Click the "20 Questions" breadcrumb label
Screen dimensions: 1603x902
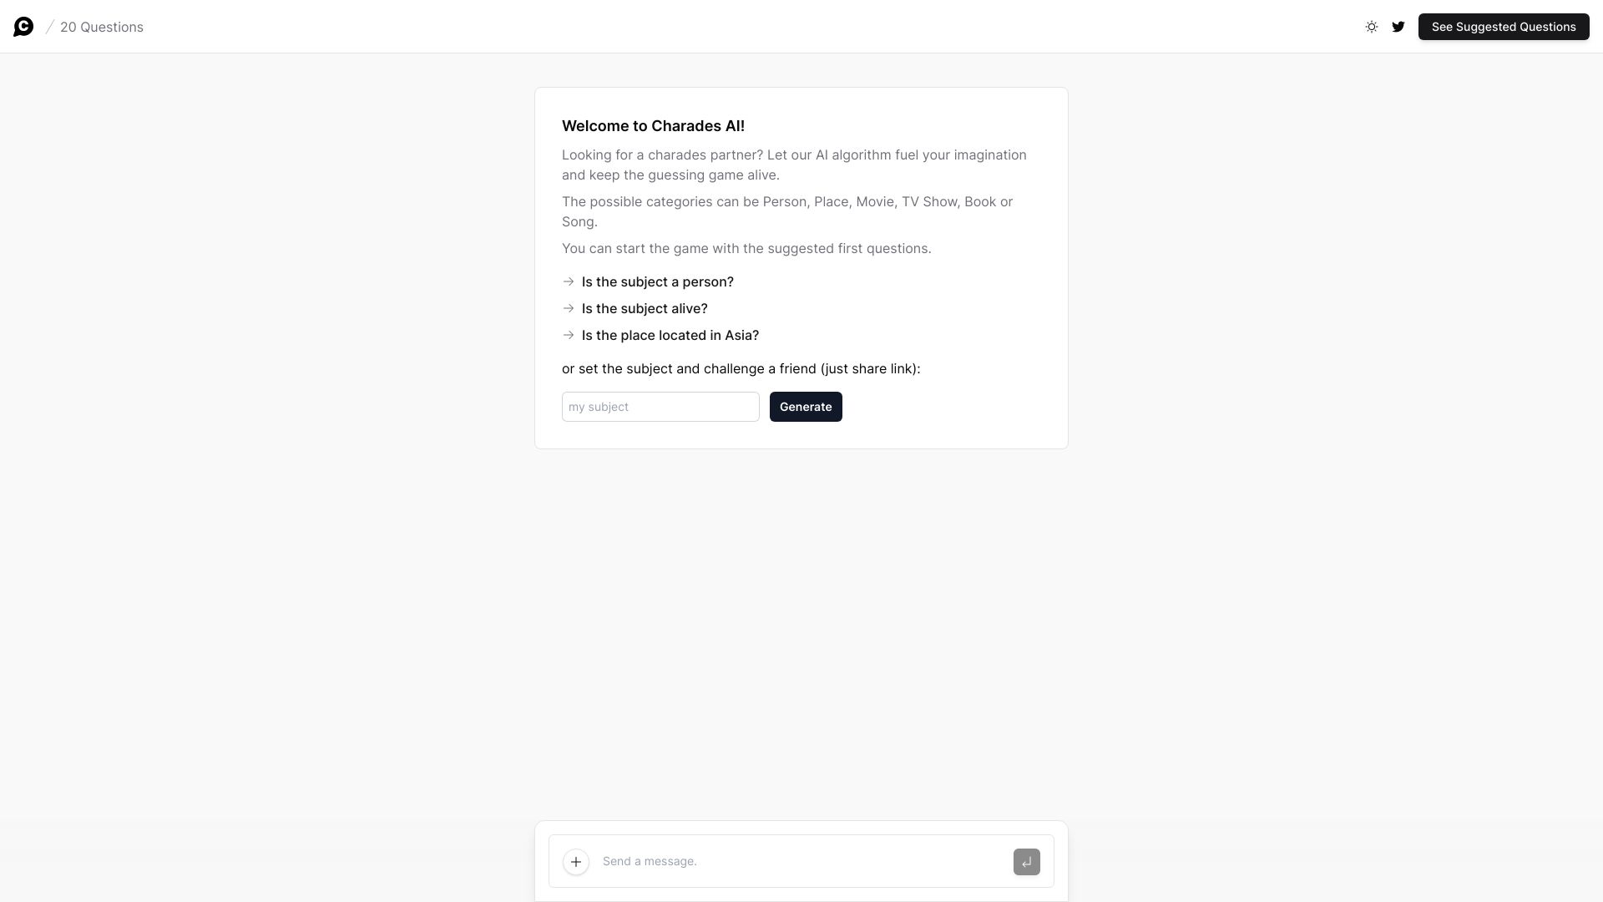click(x=101, y=27)
